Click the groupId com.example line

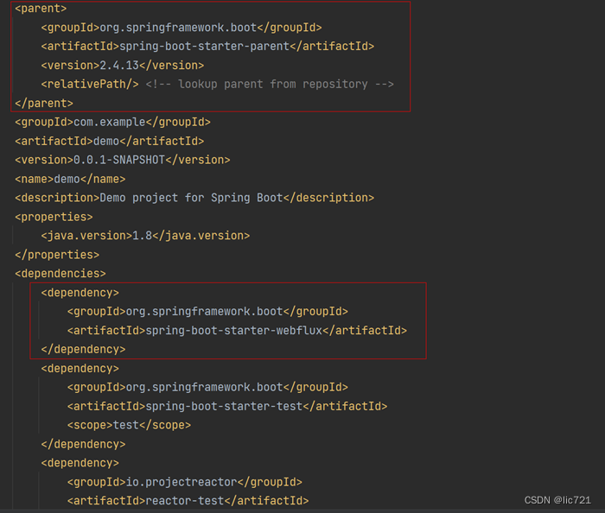(112, 122)
